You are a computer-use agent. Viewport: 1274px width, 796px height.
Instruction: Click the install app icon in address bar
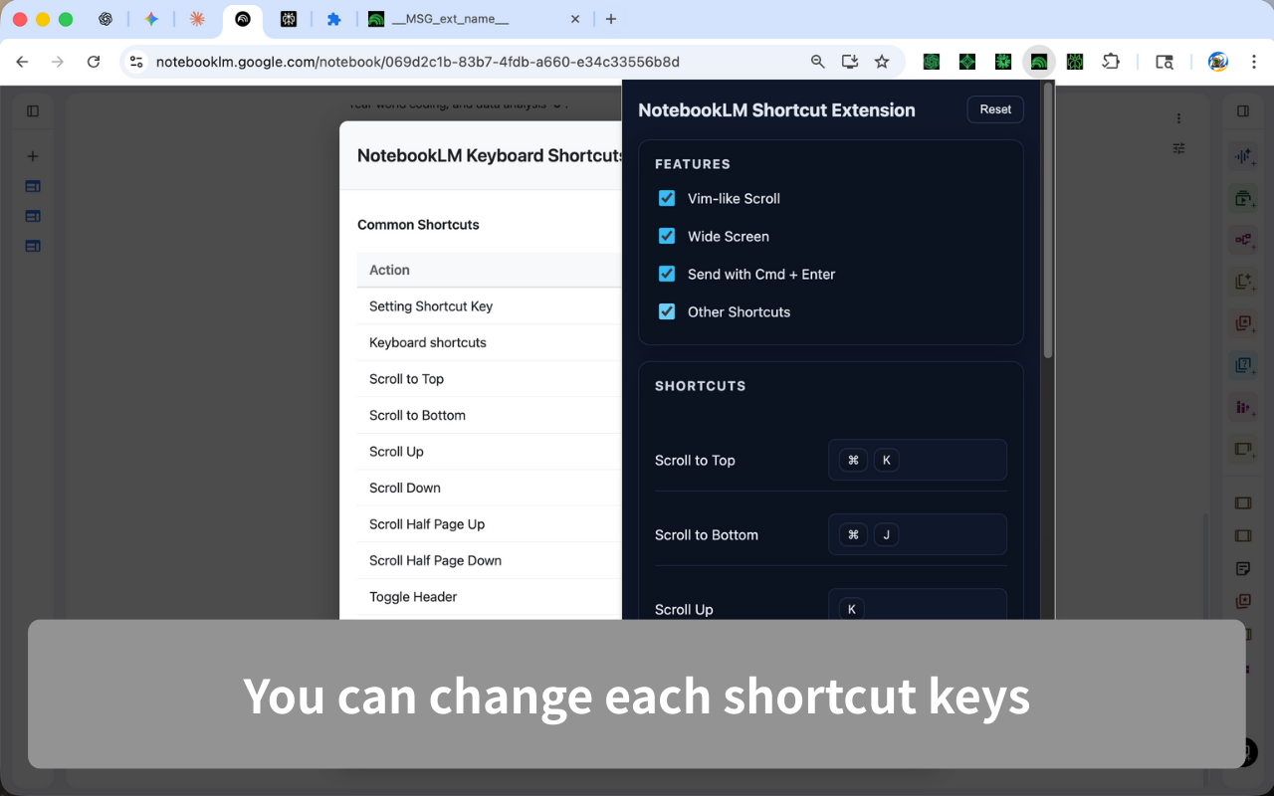click(x=850, y=62)
